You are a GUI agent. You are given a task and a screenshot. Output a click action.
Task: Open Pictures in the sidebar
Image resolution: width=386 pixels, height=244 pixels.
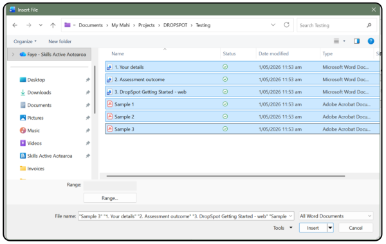coord(32,118)
